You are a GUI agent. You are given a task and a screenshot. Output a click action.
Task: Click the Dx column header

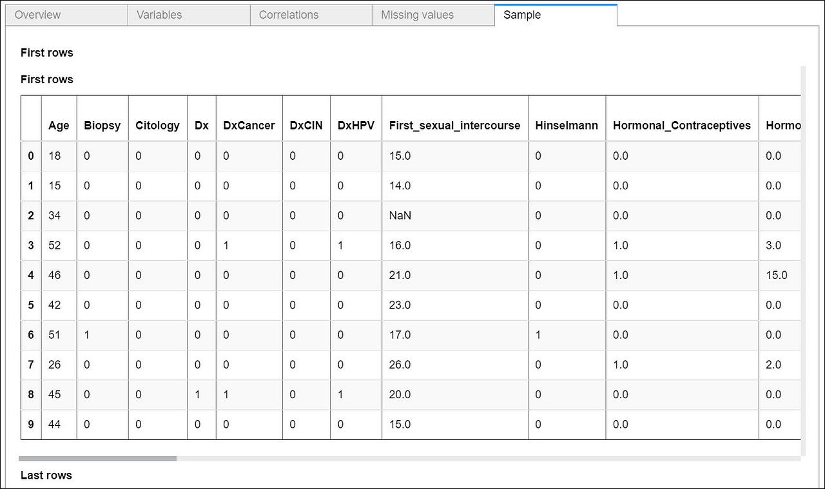pyautogui.click(x=201, y=126)
